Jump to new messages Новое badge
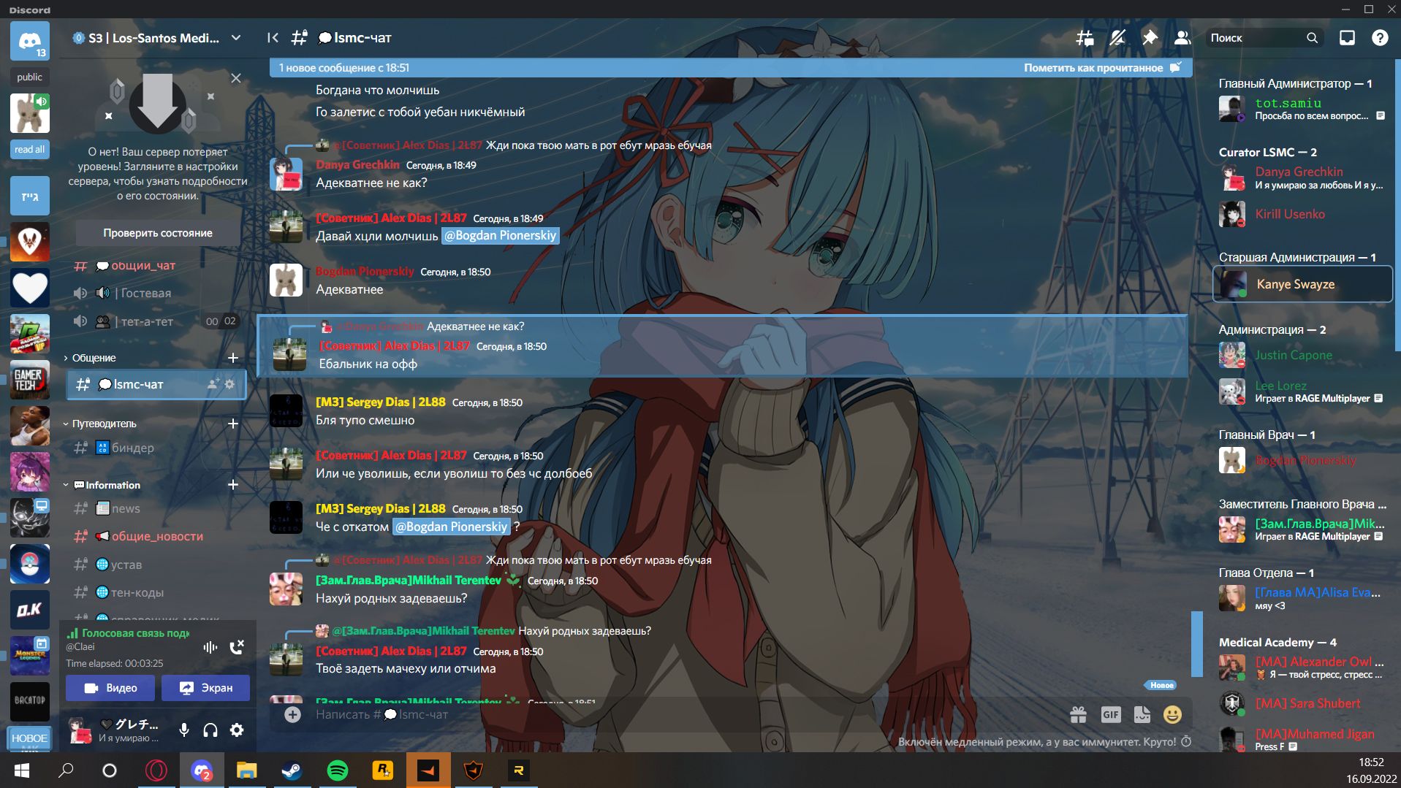 pyautogui.click(x=1161, y=685)
